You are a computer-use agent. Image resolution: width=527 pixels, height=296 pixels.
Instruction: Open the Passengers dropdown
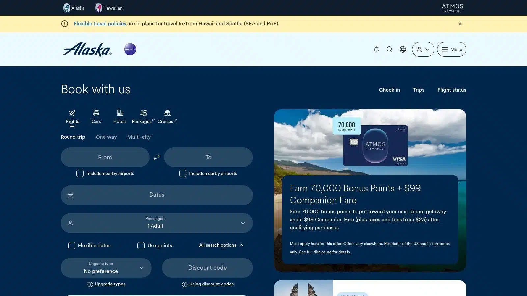point(157,223)
